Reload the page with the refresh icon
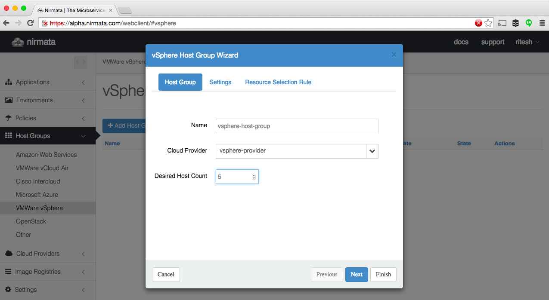The height and width of the screenshot is (300, 549). tap(30, 23)
